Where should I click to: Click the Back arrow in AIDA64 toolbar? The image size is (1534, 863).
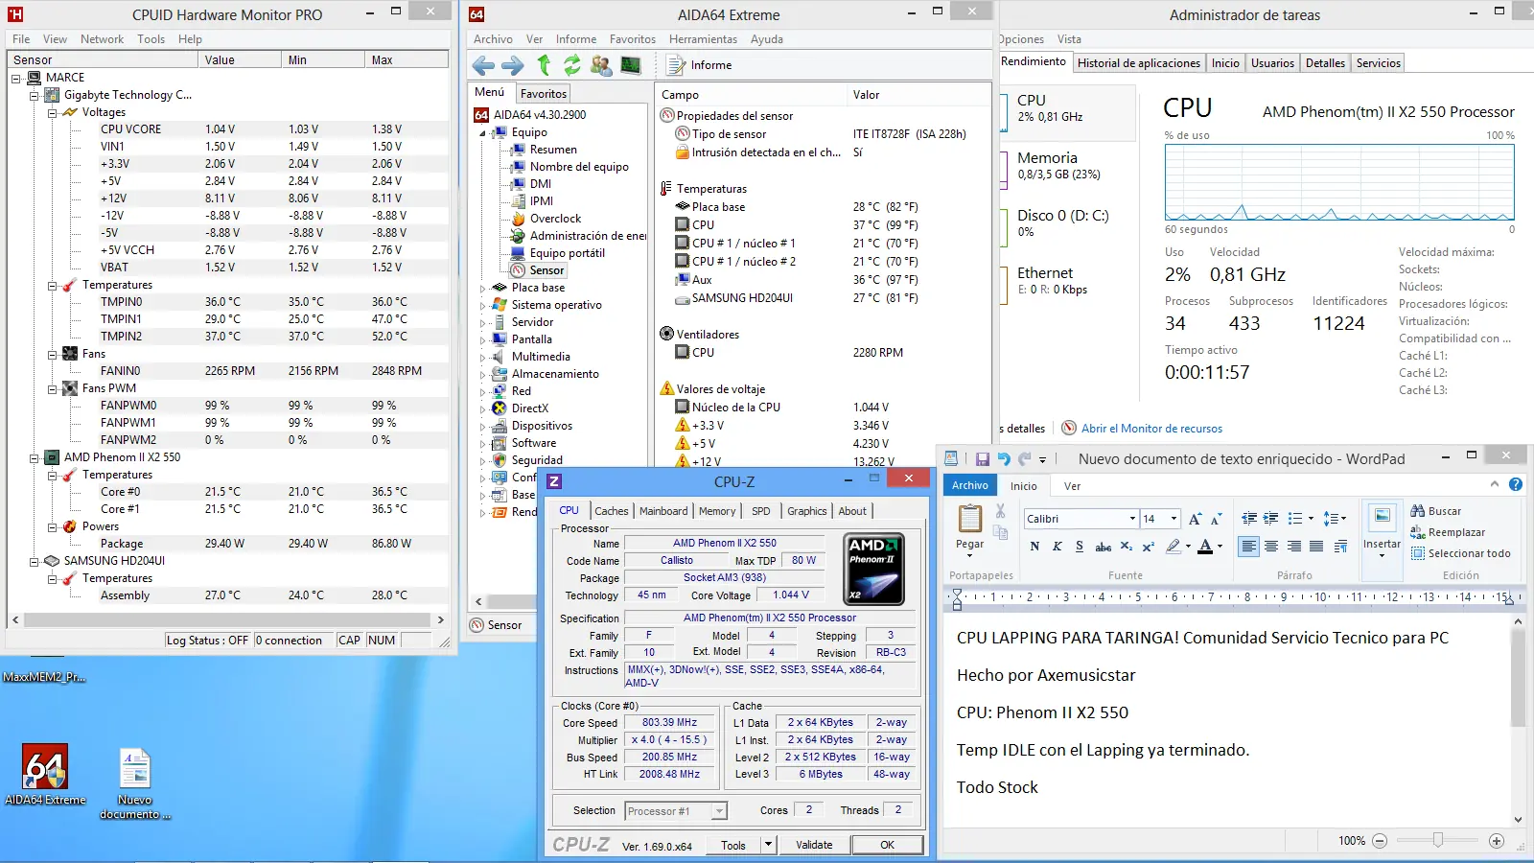(x=484, y=65)
